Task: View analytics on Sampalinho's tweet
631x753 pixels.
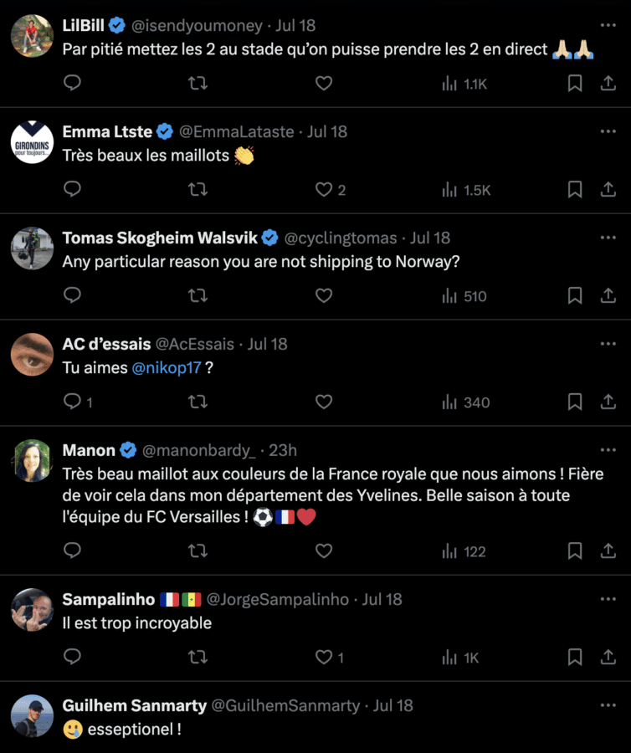Action: point(460,658)
